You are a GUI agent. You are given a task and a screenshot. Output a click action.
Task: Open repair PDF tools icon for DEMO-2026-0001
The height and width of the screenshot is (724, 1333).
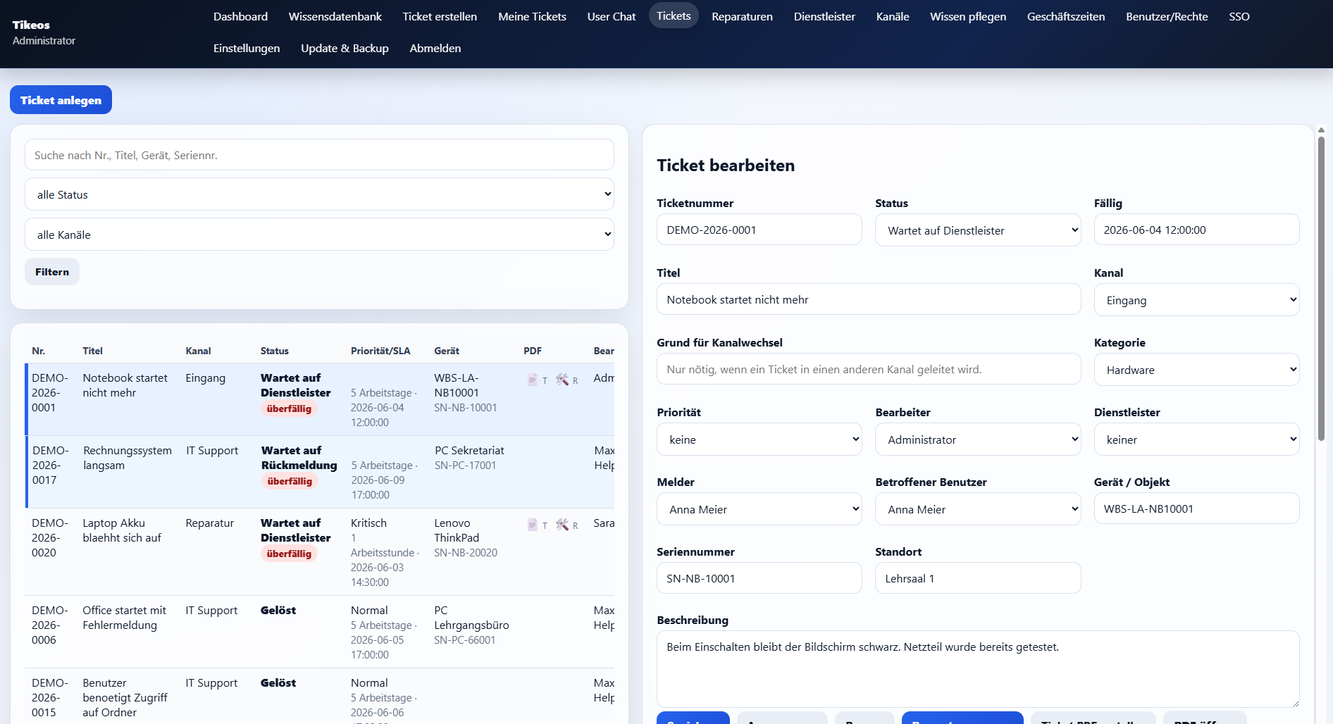[562, 380]
